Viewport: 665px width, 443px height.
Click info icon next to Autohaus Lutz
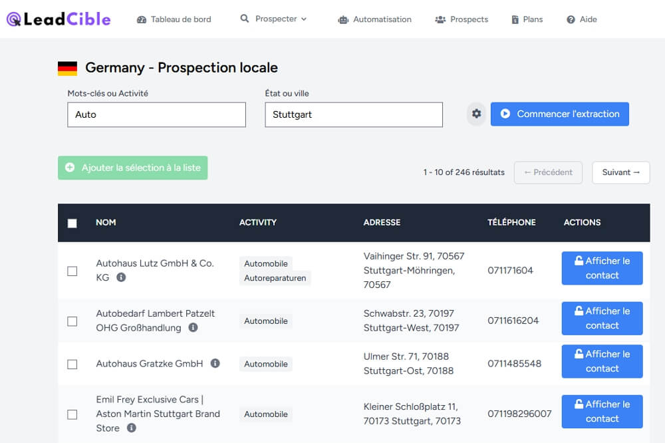point(121,277)
